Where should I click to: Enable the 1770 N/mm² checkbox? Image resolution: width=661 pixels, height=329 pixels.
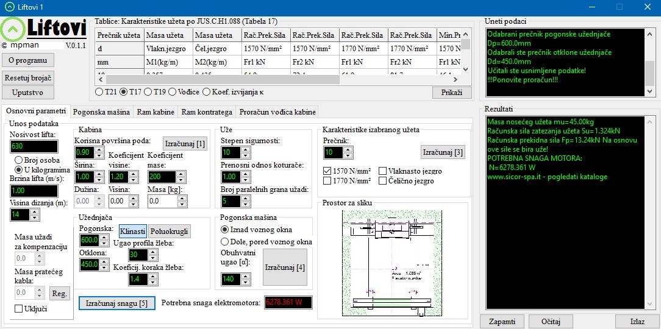pyautogui.click(x=327, y=181)
